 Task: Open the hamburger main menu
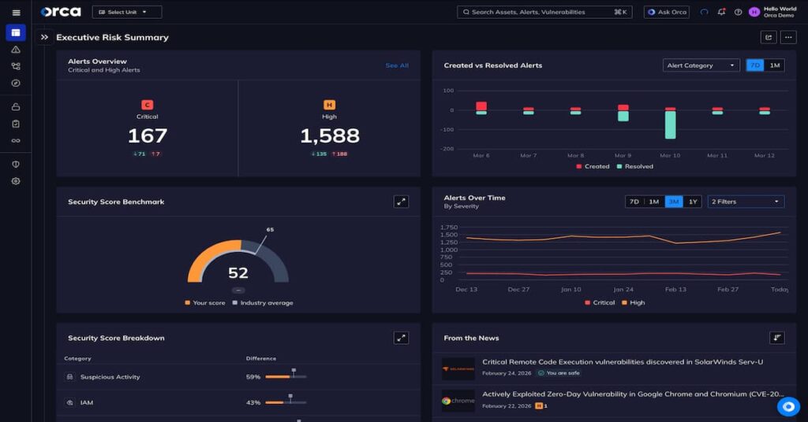pyautogui.click(x=16, y=13)
